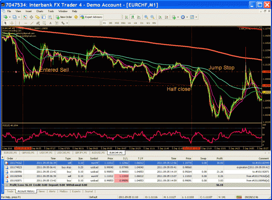Image resolution: width=272 pixels, height=200 pixels.
Task: Open the Strategy Tester magnifier icon
Action: click(x=50, y=17)
